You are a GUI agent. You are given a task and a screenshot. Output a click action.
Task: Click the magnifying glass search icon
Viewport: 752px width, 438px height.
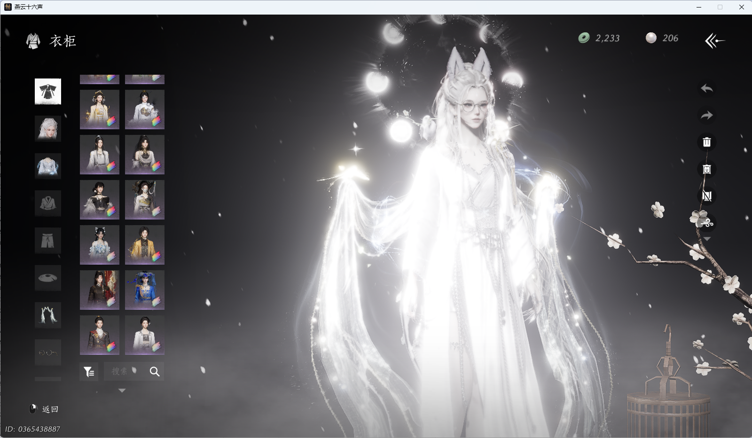pos(155,372)
